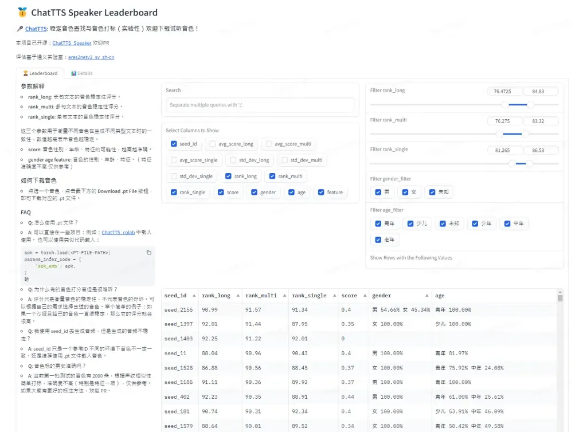587x432 pixels.
Task: Select the seed_1185 table cell
Action: 179,382
